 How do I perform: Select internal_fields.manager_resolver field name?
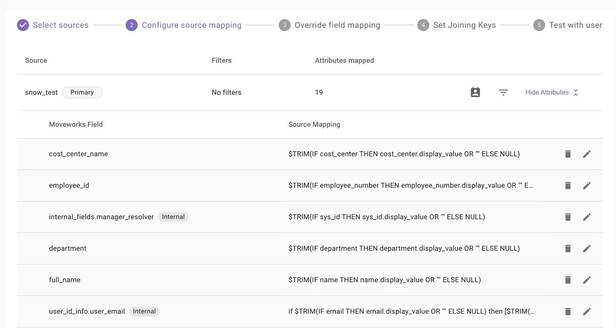(x=101, y=217)
